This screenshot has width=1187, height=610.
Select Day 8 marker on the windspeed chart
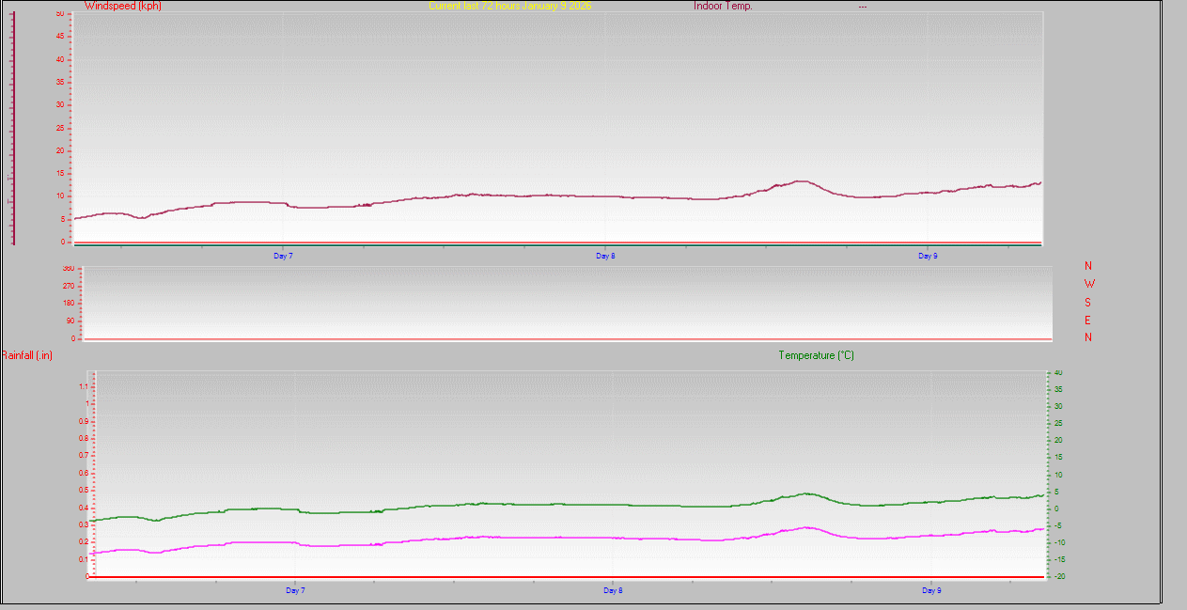[x=605, y=256]
